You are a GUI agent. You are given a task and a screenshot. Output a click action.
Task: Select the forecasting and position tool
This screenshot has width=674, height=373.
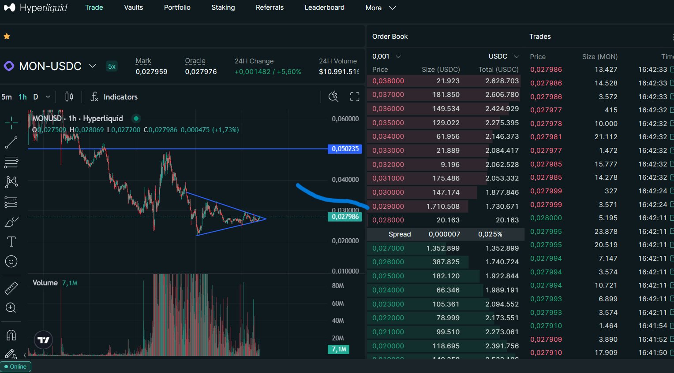coord(11,202)
